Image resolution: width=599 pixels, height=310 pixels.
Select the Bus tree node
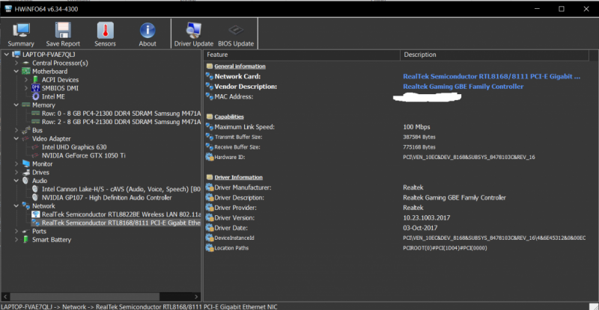(37, 130)
